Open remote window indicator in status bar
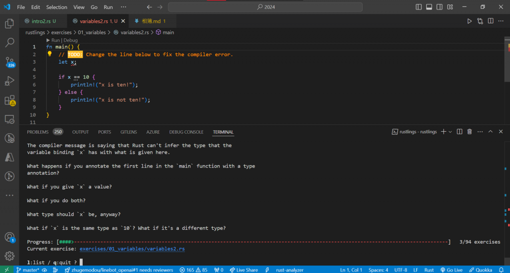Viewport: 510px width, 273px height. click(6, 270)
